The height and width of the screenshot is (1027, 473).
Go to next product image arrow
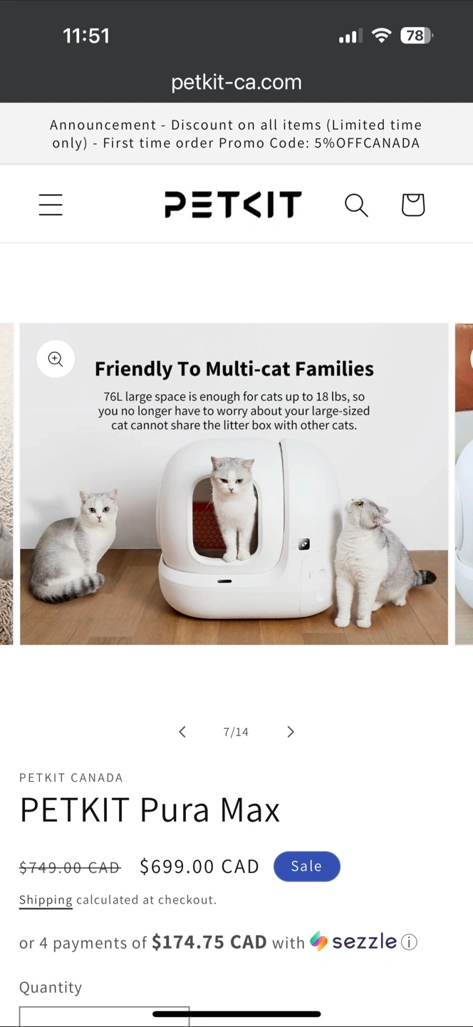pyautogui.click(x=290, y=732)
